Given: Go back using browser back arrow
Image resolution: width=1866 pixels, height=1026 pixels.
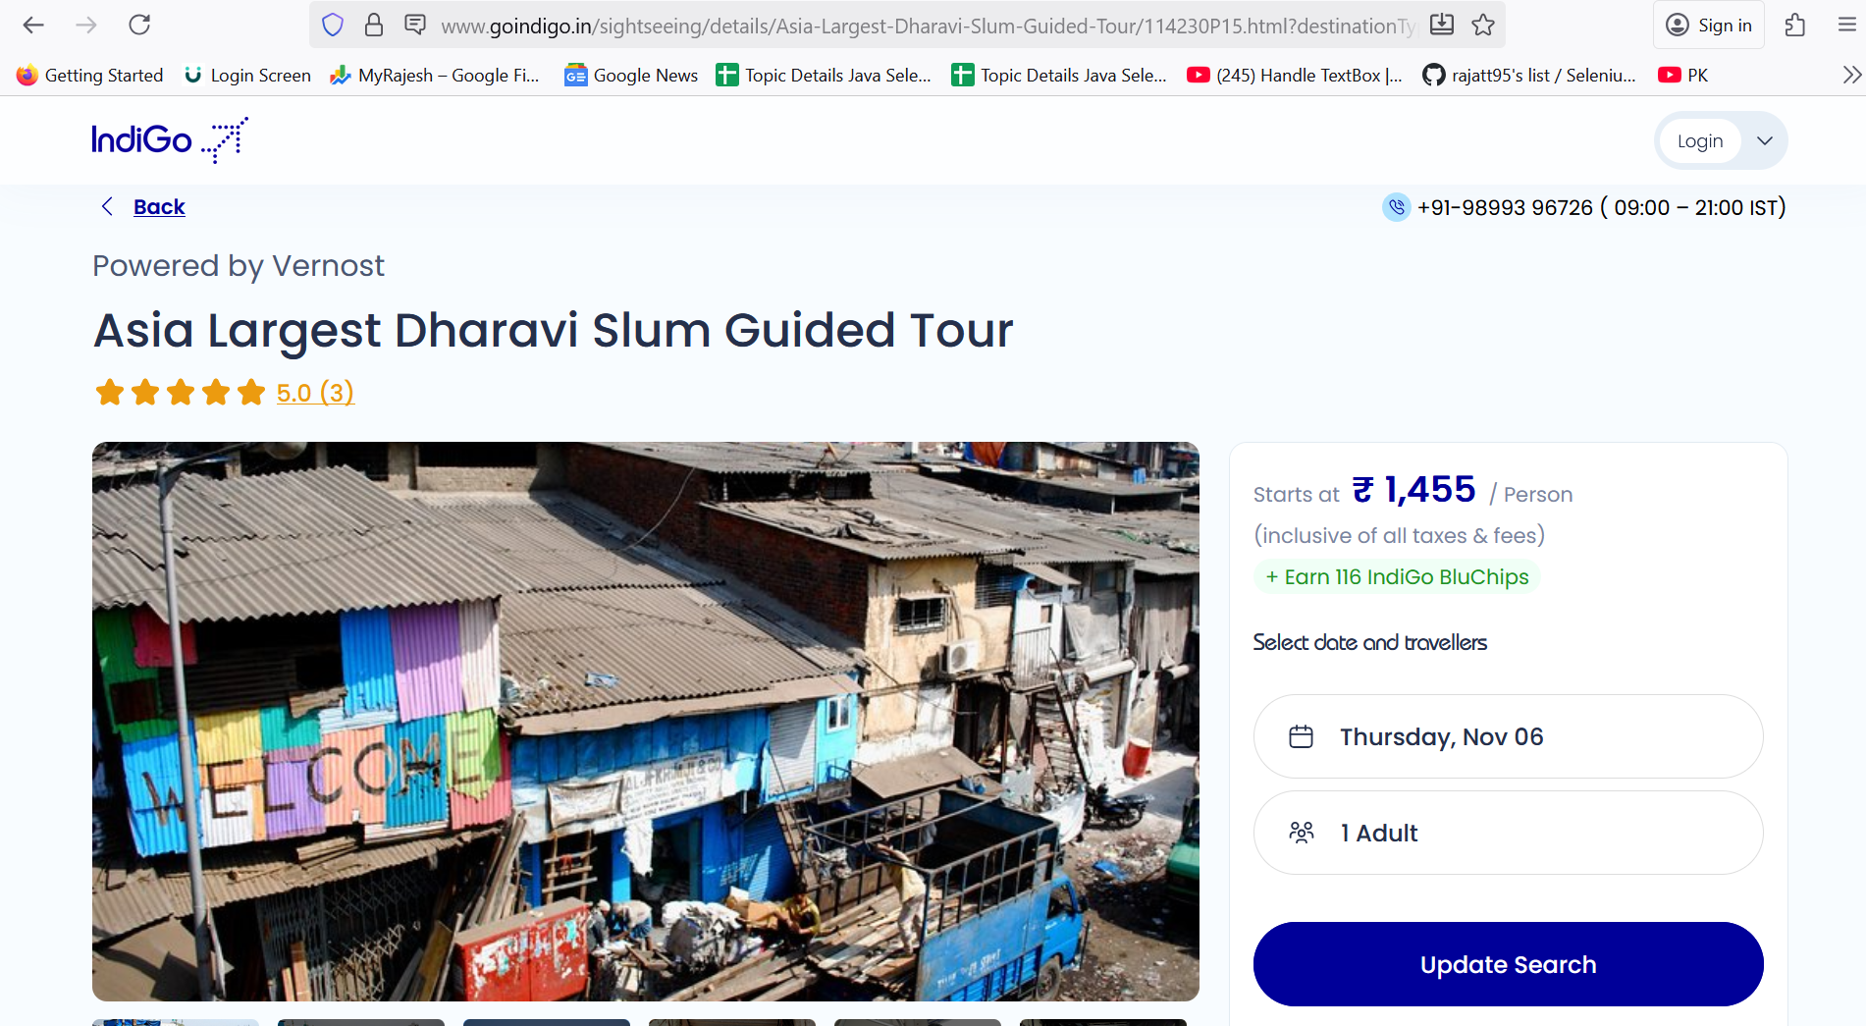Looking at the screenshot, I should [33, 25].
